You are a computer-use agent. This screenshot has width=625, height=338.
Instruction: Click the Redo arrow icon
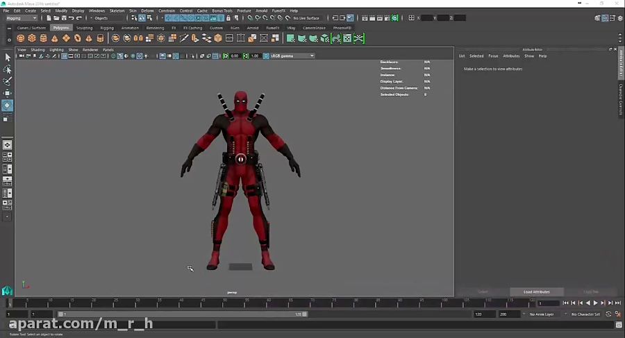(x=79, y=18)
